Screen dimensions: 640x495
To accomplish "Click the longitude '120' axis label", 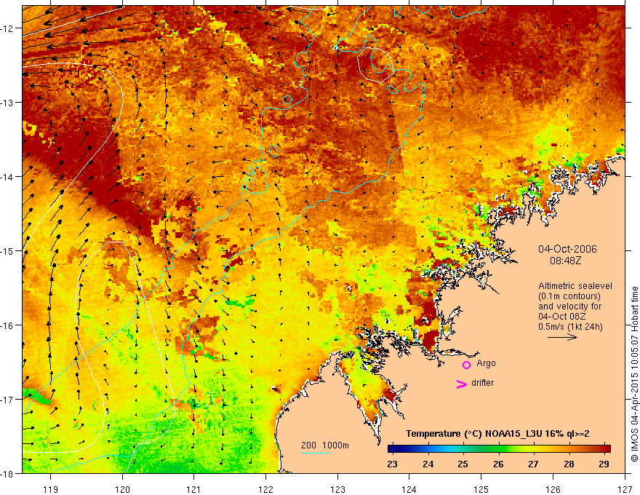I will pyautogui.click(x=122, y=489).
